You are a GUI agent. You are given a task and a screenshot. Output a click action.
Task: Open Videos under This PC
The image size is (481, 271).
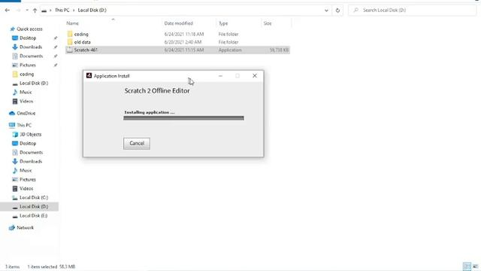(26, 189)
